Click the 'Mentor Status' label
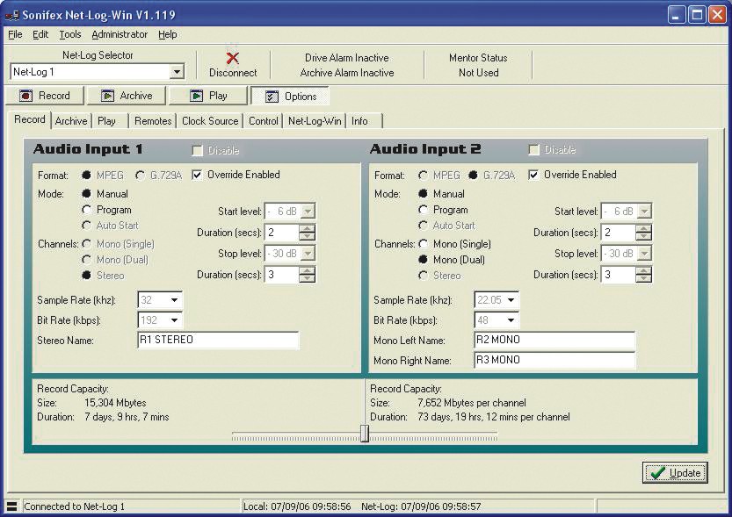The image size is (732, 517). [x=478, y=58]
